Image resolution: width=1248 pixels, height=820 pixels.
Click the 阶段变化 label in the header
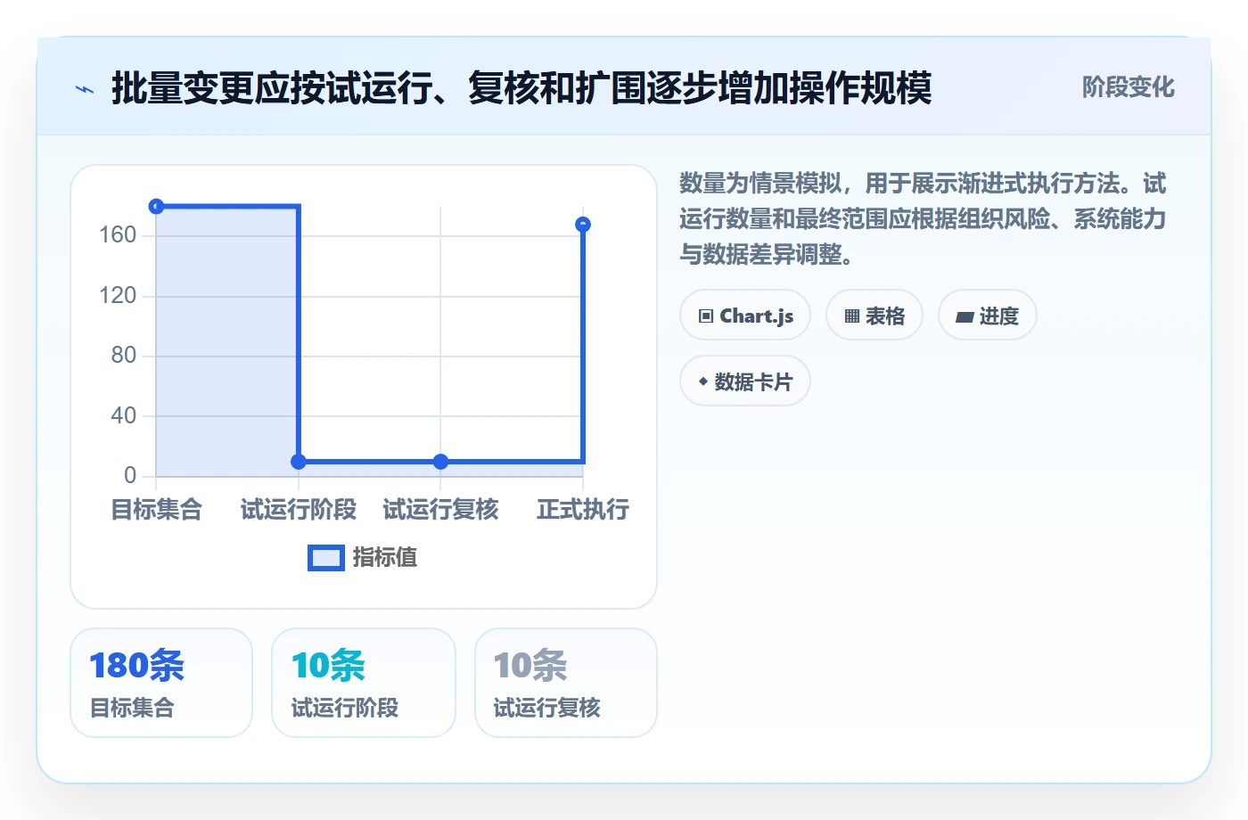click(1129, 87)
